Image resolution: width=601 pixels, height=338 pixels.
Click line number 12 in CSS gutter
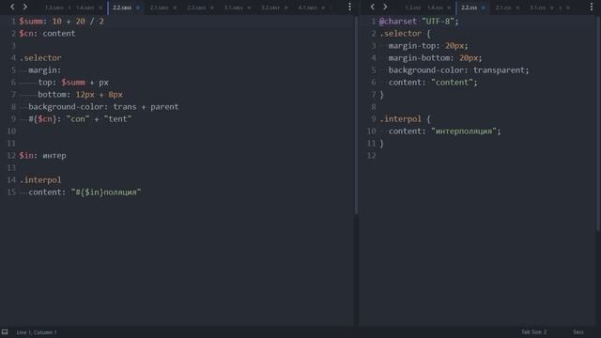372,156
